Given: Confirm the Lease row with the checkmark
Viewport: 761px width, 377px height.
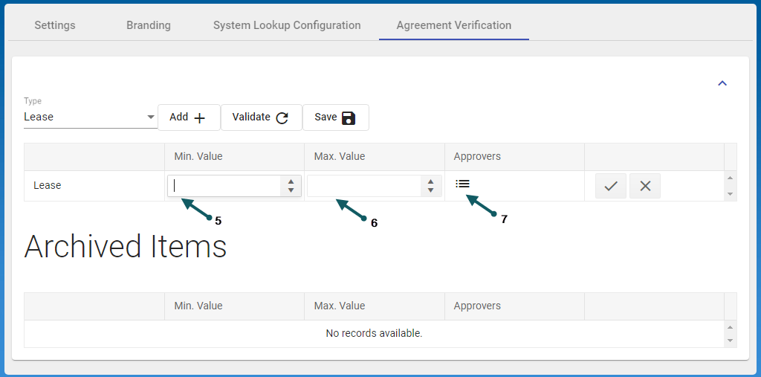Looking at the screenshot, I should coord(610,186).
